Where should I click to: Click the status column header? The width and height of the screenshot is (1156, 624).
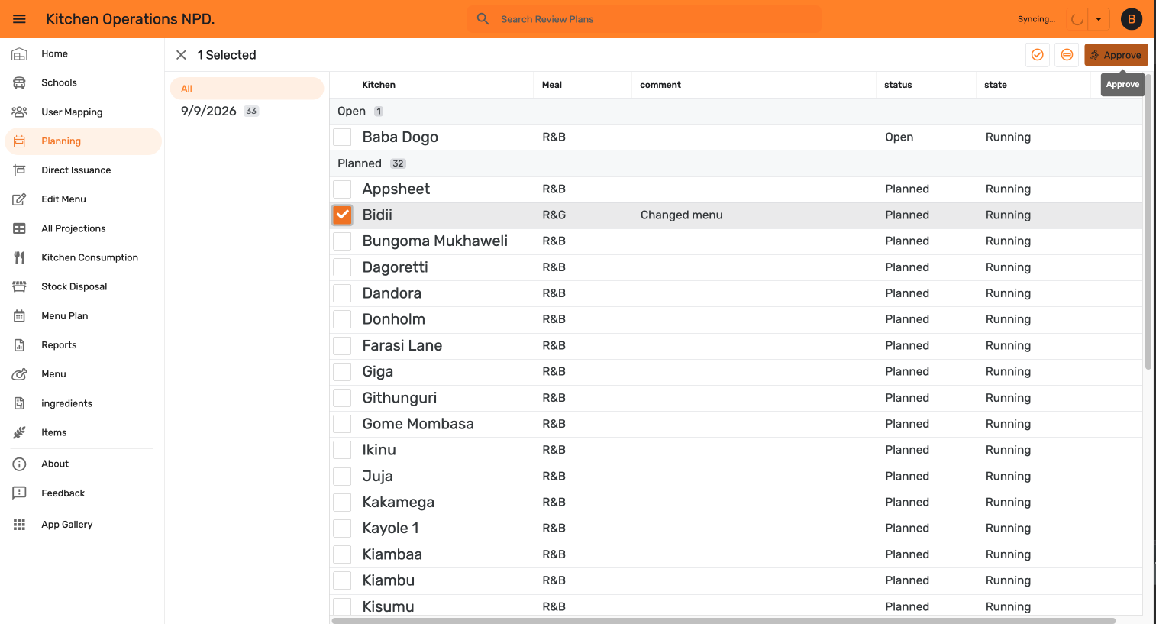tap(898, 85)
